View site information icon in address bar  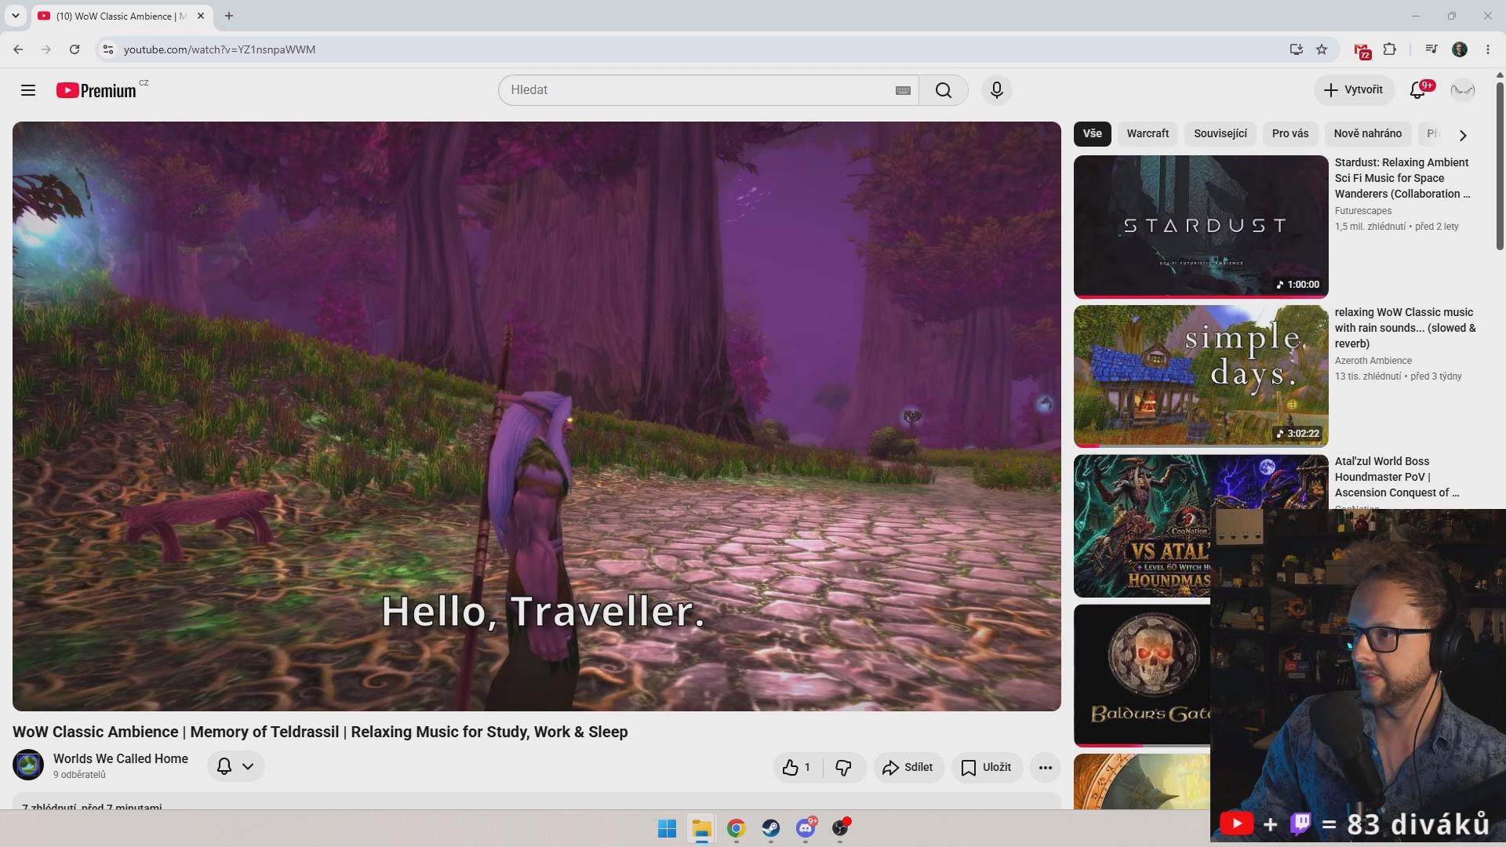click(x=108, y=49)
